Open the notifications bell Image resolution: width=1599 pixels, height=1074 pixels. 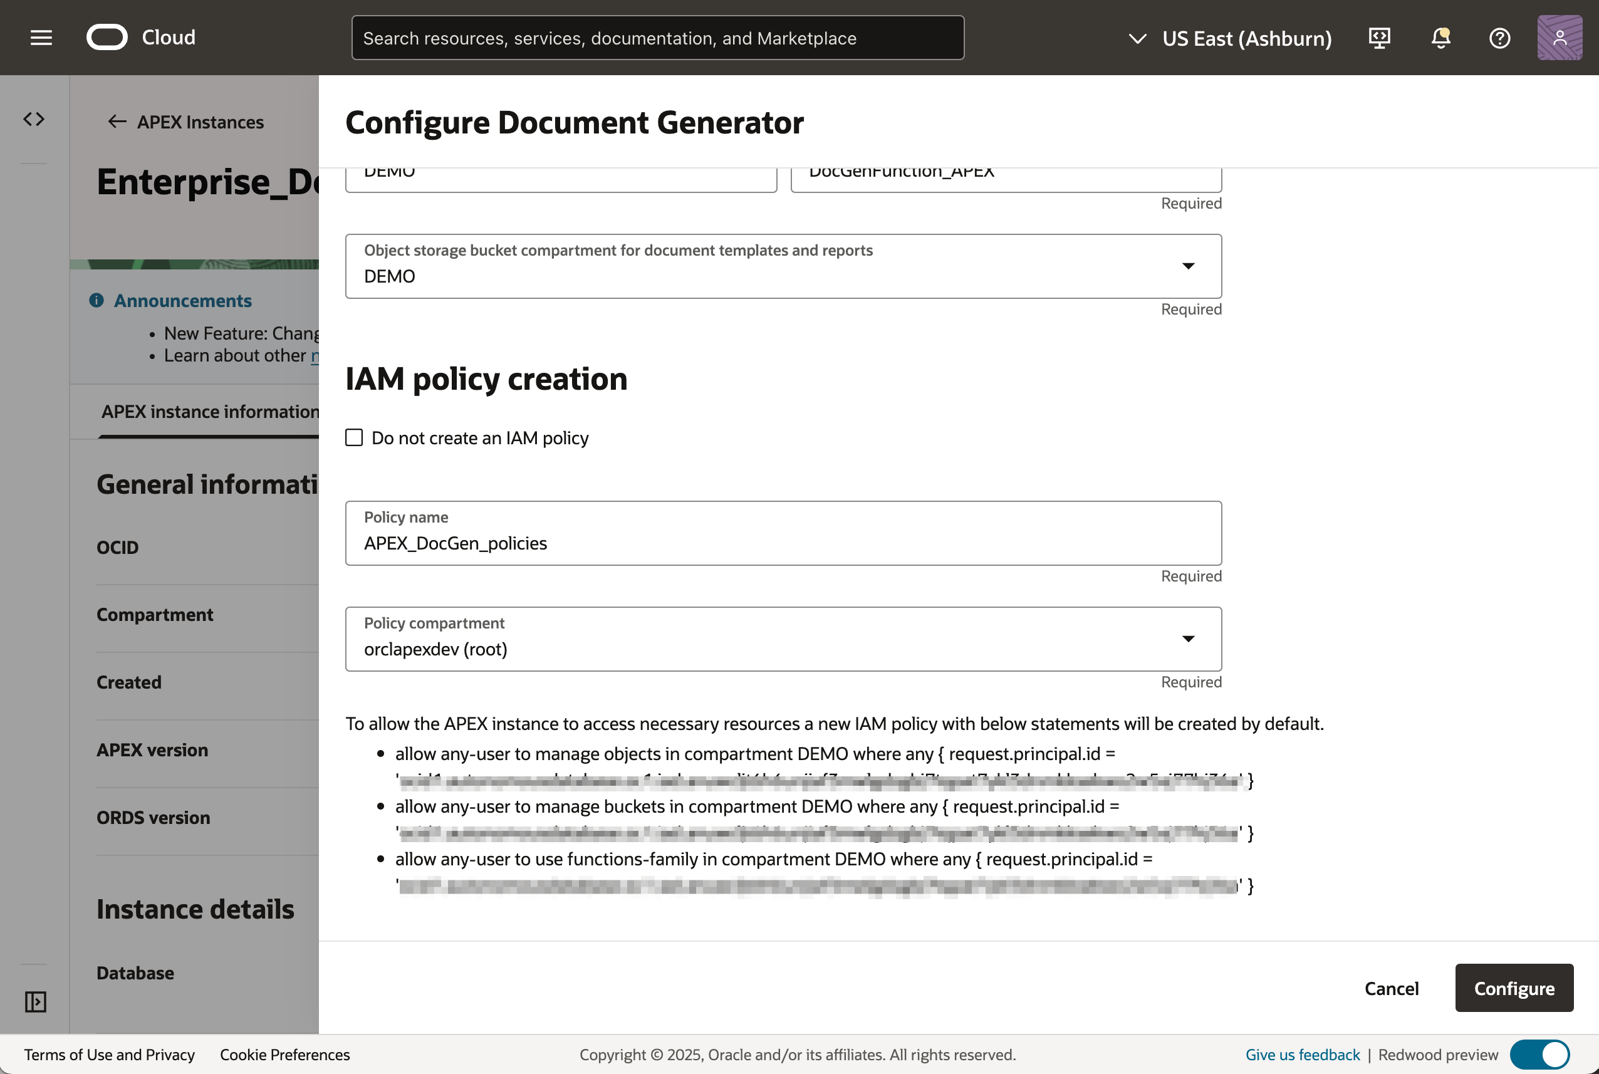pos(1441,38)
